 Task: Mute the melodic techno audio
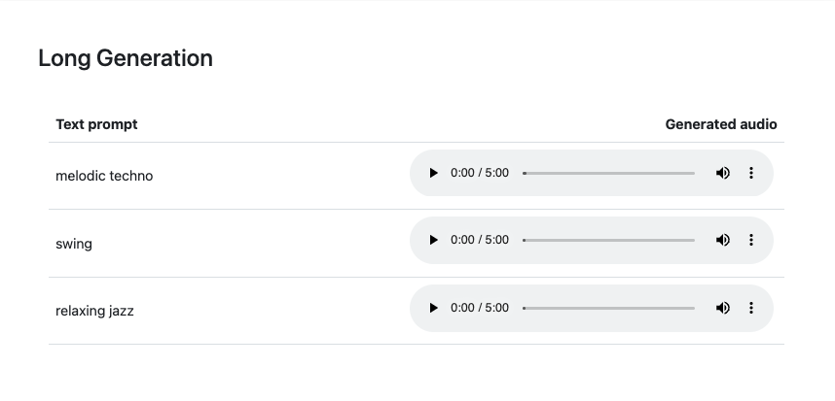(x=722, y=173)
